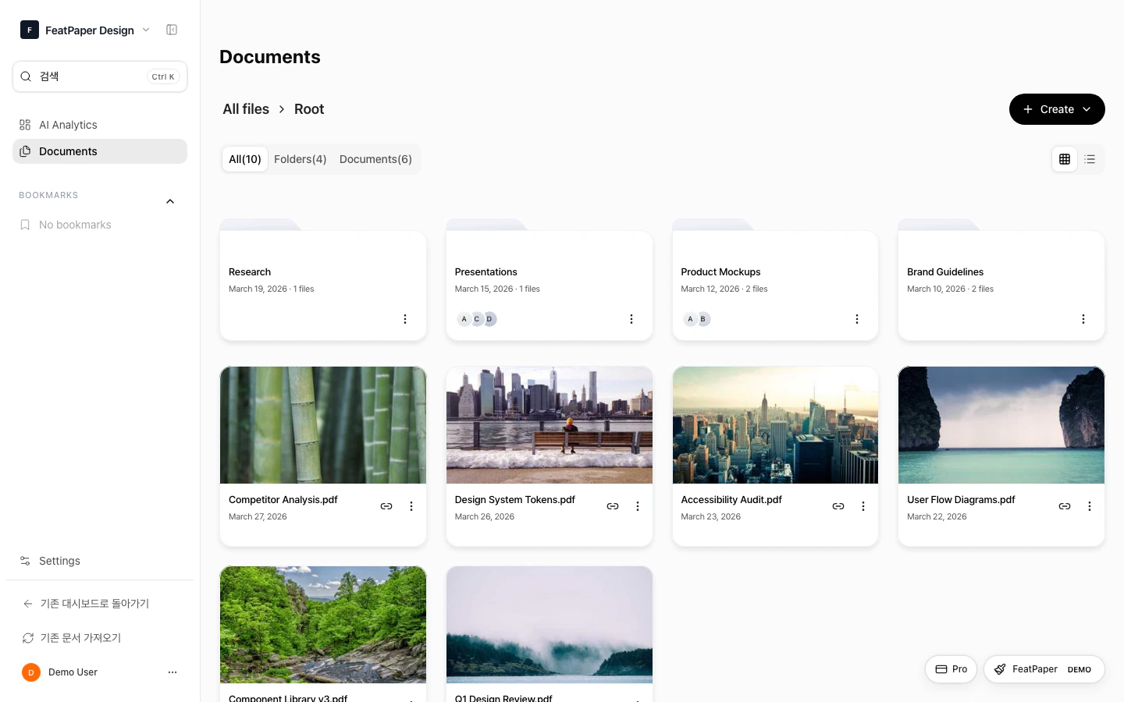Open Presentations folder options menu
The height and width of the screenshot is (702, 1124).
pyautogui.click(x=631, y=319)
